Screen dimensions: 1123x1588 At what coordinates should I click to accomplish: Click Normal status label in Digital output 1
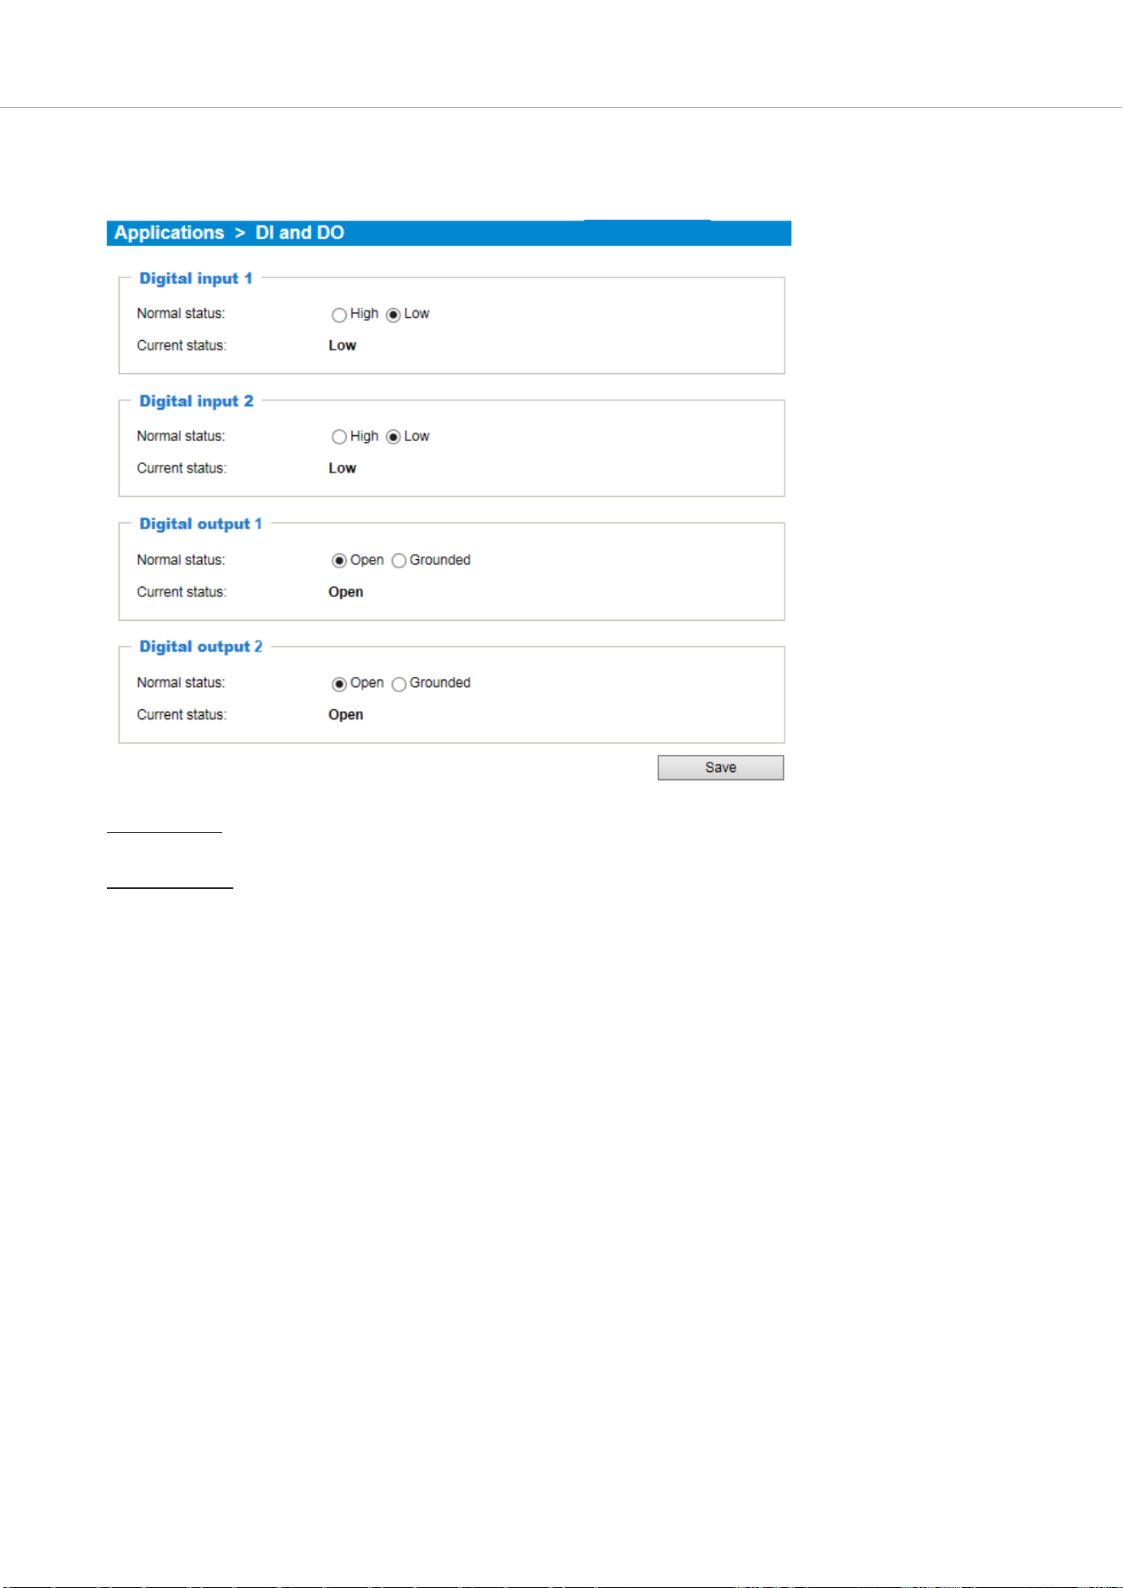(182, 560)
